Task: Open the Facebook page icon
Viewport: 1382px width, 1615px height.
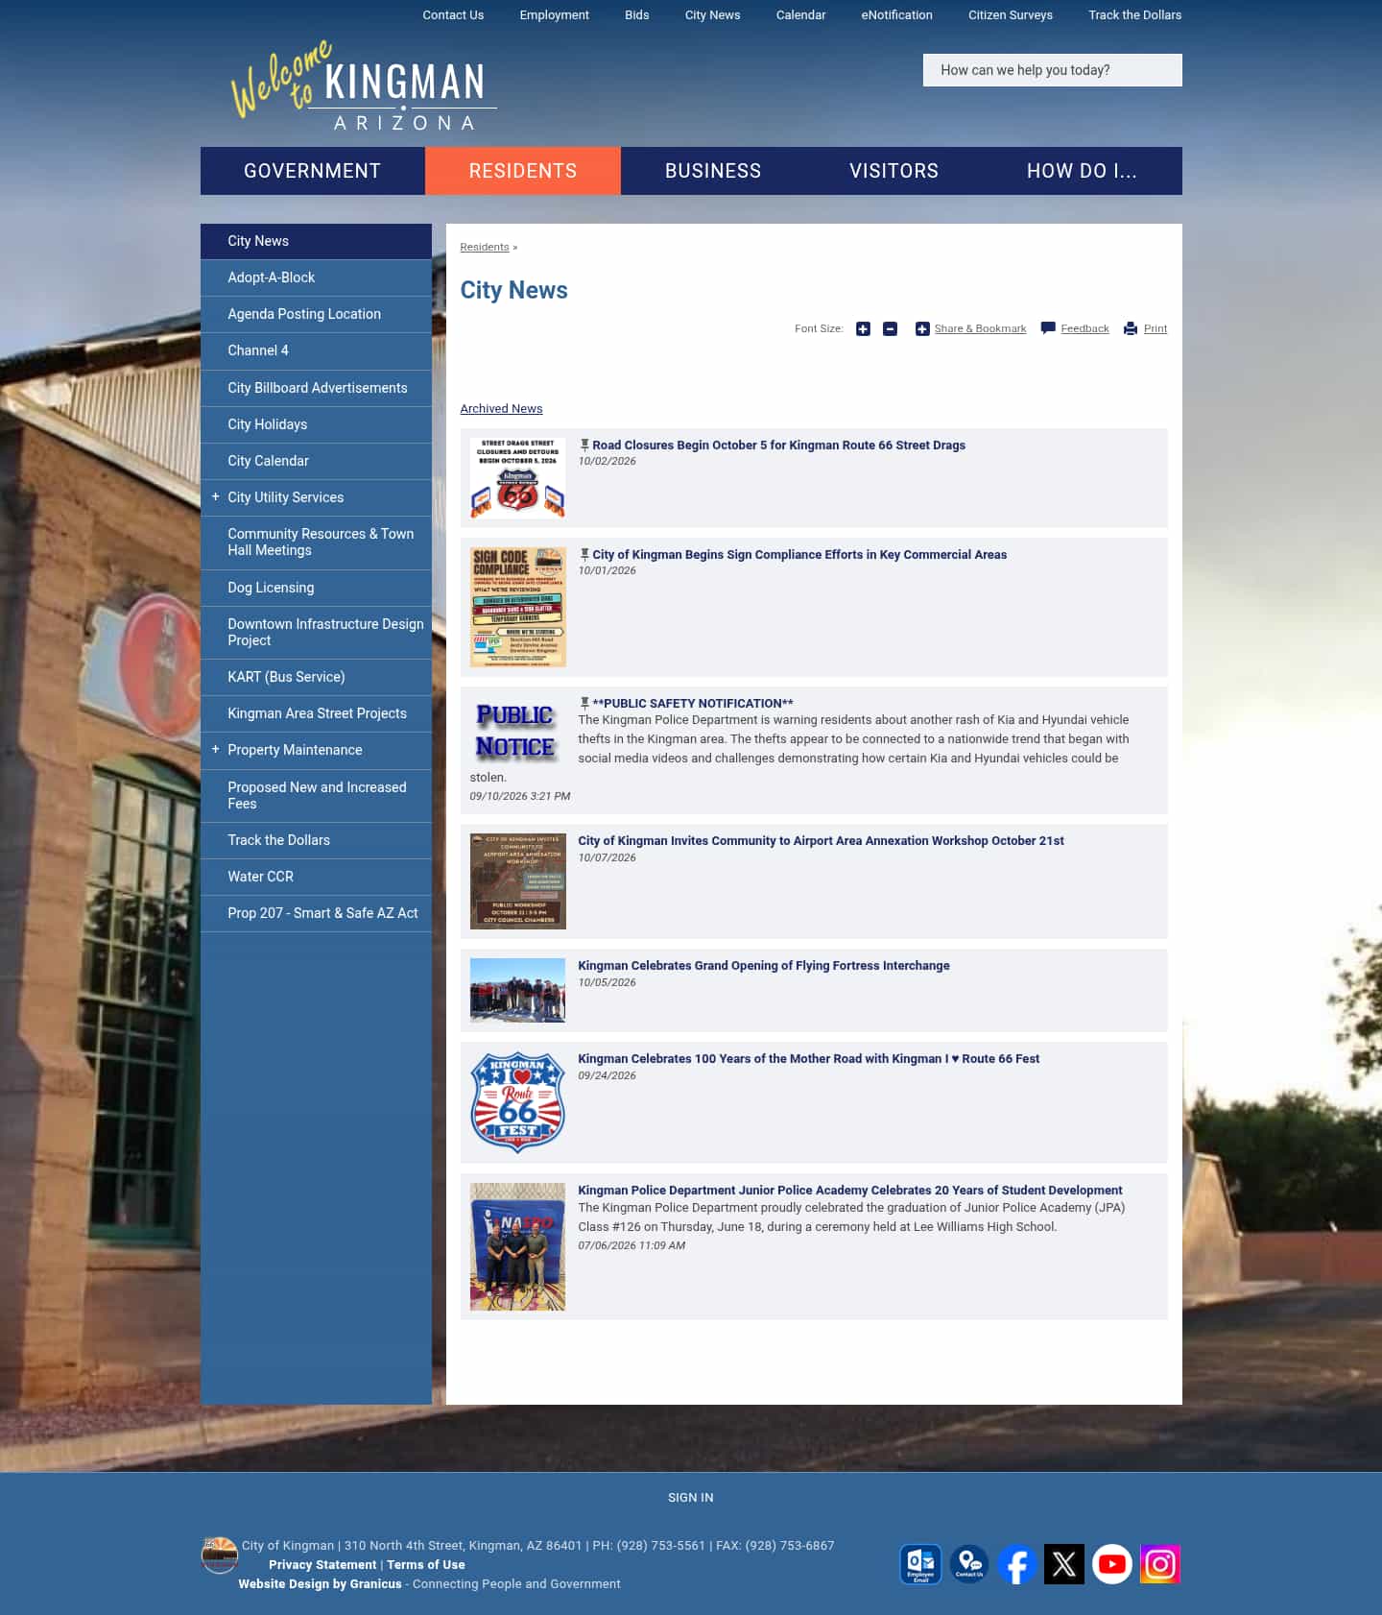Action: coord(1016,1564)
